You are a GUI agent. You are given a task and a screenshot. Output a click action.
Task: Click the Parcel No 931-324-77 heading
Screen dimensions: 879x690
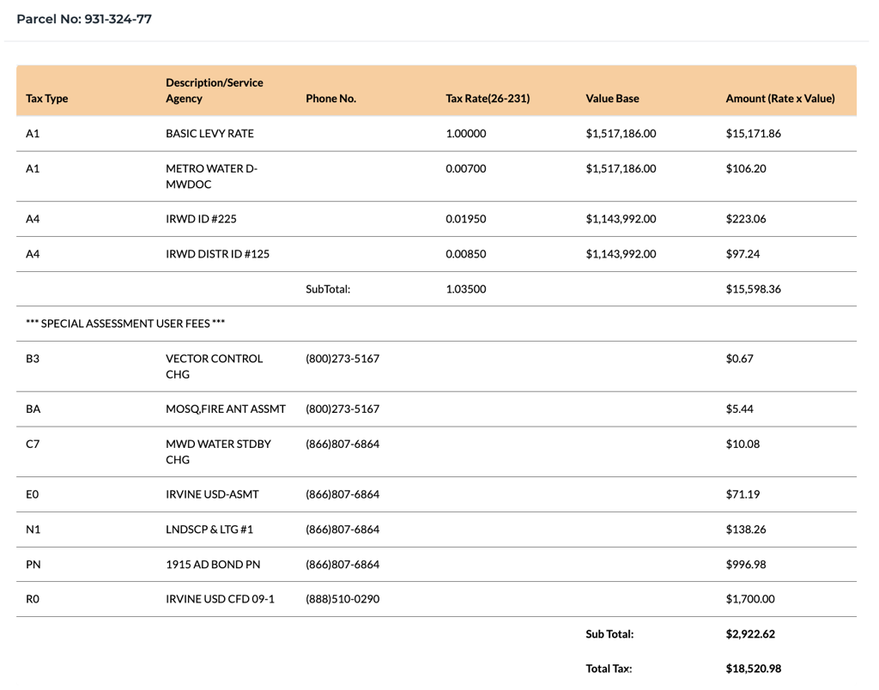[x=84, y=19]
